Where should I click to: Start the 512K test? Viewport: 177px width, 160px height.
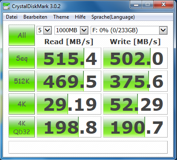(22, 81)
